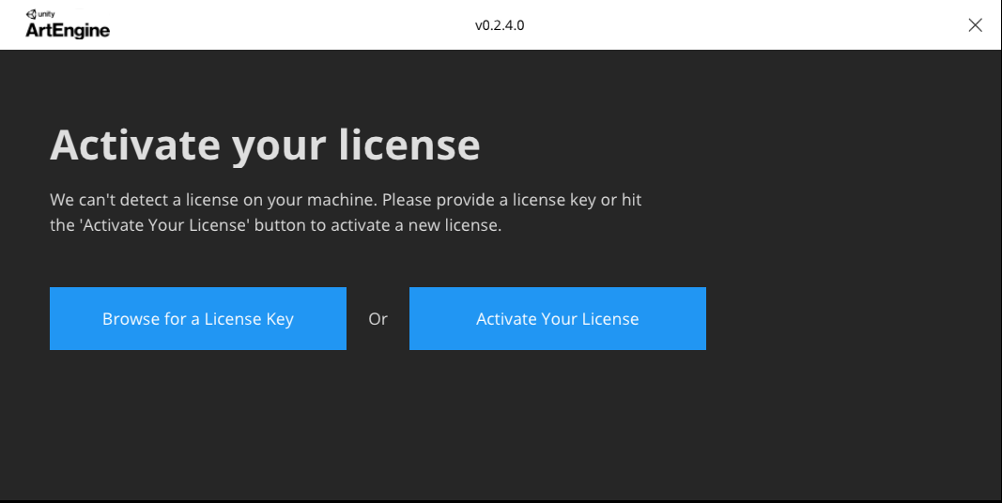
Task: Close the ArtEngine license dialog
Action: (x=975, y=25)
